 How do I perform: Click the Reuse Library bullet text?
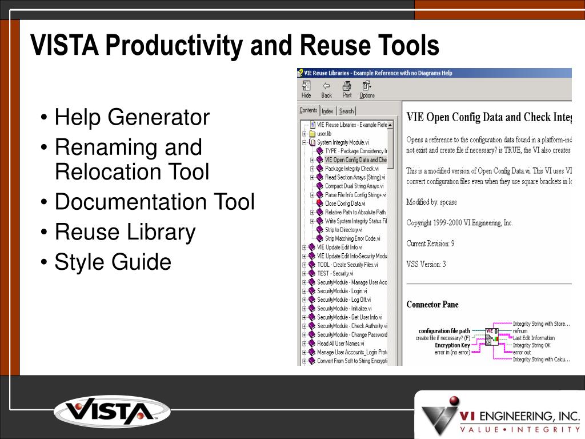tap(125, 232)
